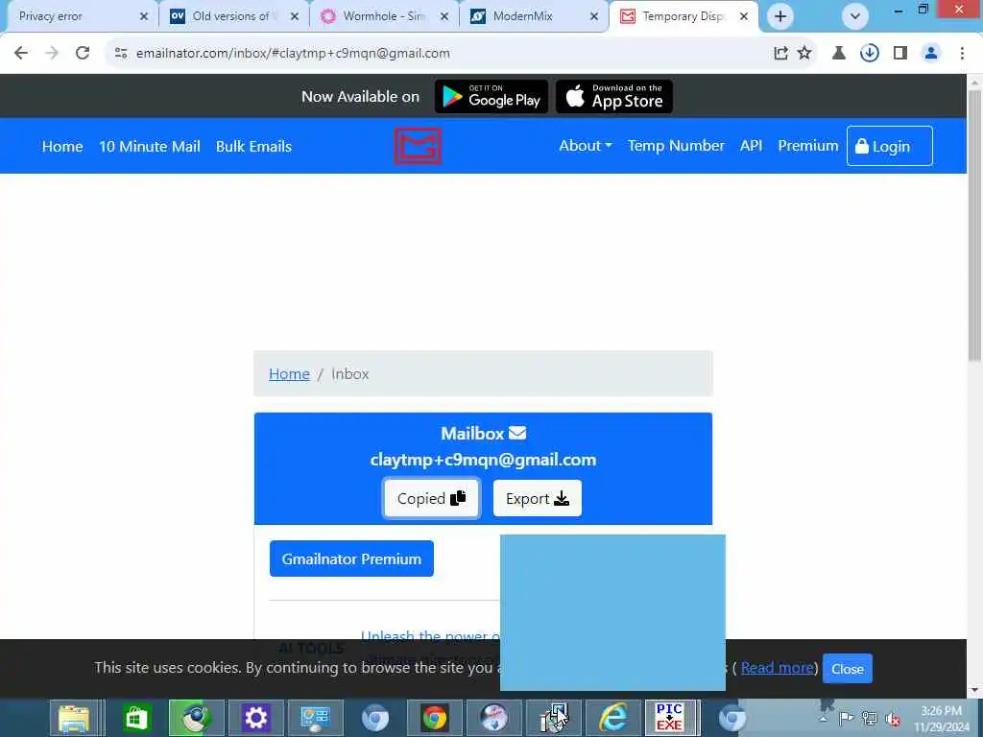Open the taskbar clock showing 3:26 PM
The height and width of the screenshot is (737, 983).
tap(942, 719)
